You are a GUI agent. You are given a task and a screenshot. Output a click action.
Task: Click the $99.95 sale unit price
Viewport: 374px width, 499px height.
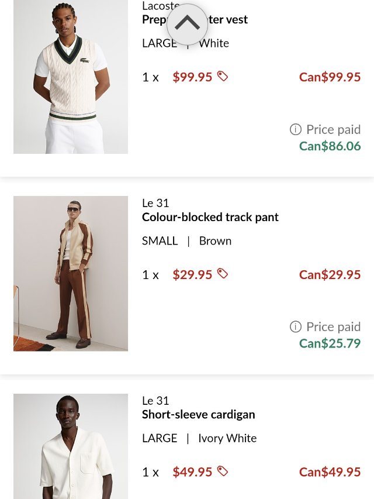tap(192, 77)
